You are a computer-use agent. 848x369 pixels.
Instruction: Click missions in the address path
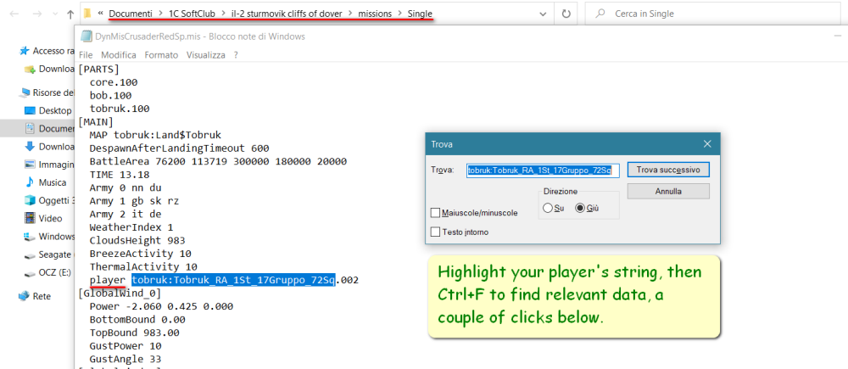(x=375, y=14)
